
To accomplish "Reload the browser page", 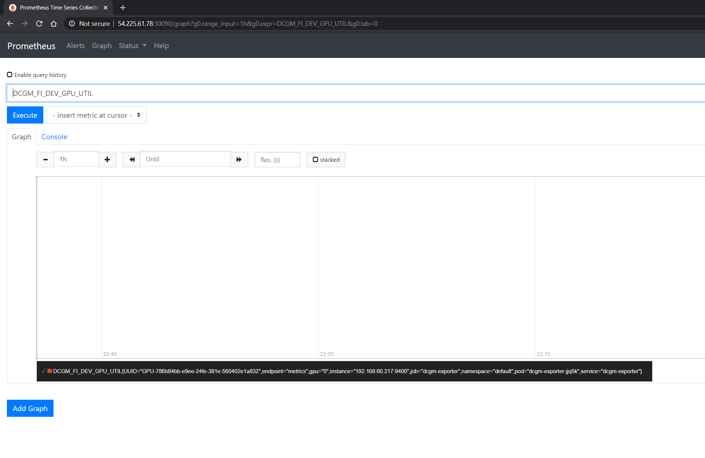I will coord(39,24).
